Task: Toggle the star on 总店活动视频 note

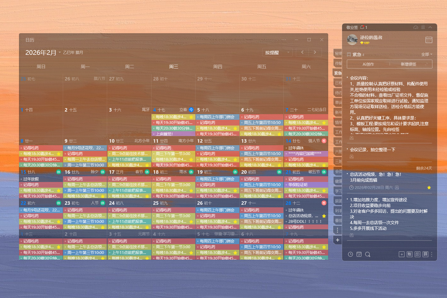Action: pyautogui.click(x=429, y=188)
